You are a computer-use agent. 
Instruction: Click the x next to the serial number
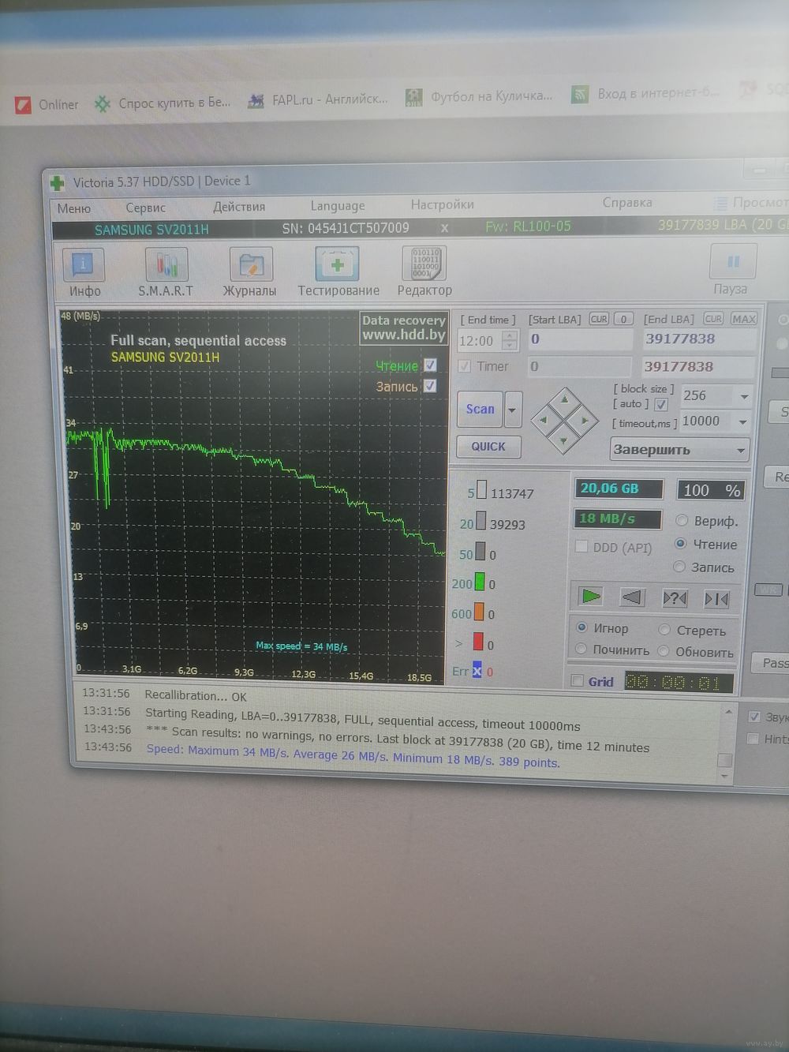pyautogui.click(x=444, y=228)
